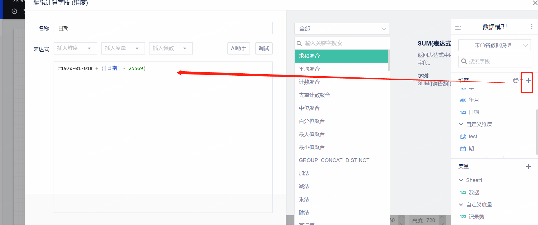Select the 中位聚合 function

pyautogui.click(x=341, y=108)
